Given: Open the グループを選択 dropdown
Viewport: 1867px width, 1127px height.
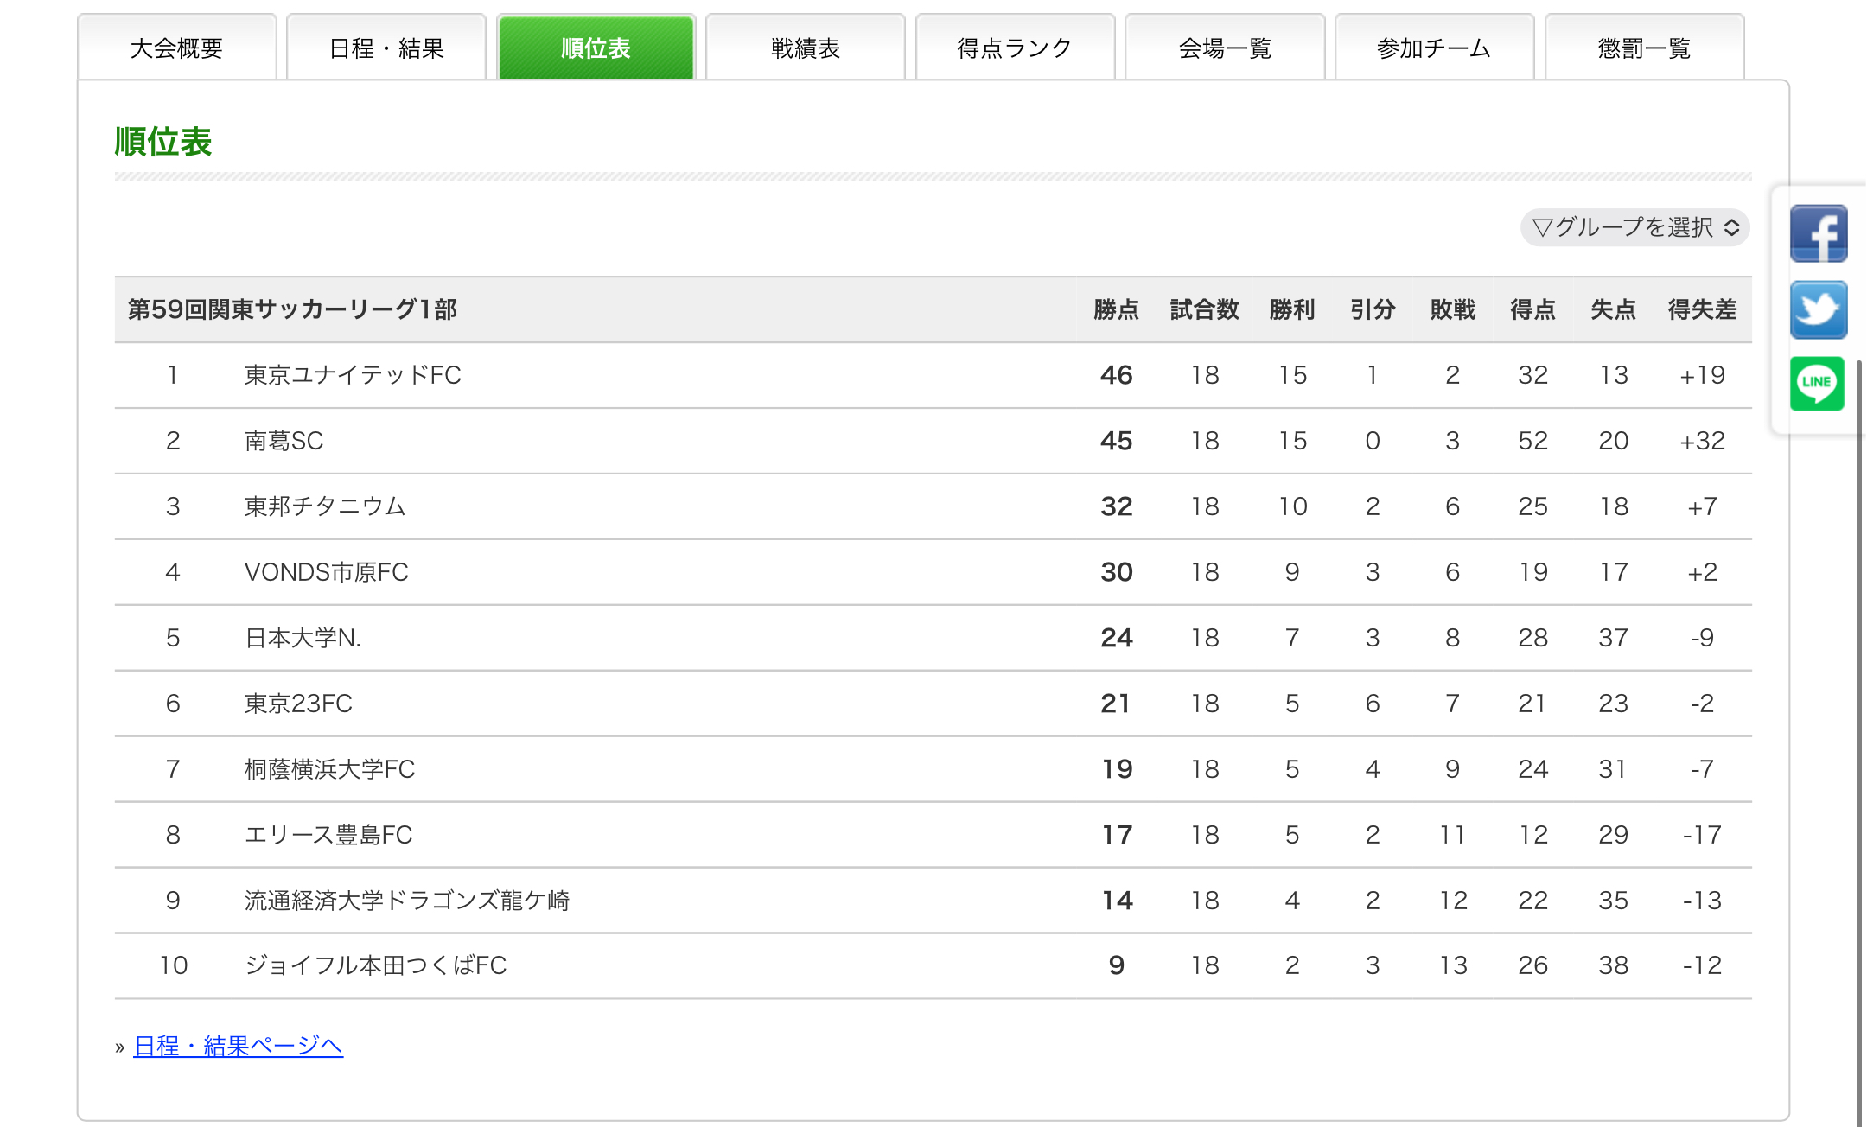Looking at the screenshot, I should point(1634,227).
